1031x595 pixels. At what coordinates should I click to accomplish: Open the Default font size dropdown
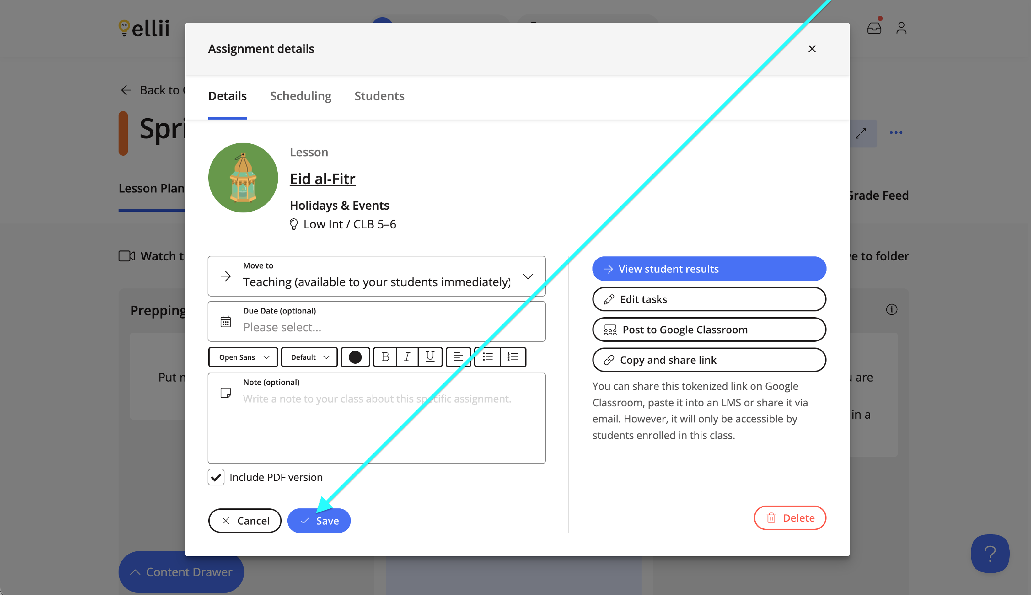click(309, 357)
